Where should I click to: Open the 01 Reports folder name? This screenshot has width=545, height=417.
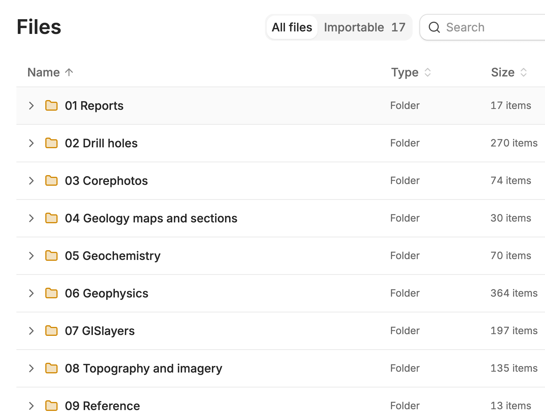point(94,106)
